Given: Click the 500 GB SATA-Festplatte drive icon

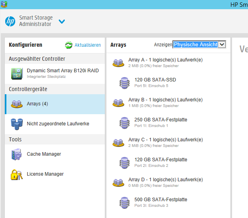Looking at the screenshot, I should pyautogui.click(x=124, y=203).
